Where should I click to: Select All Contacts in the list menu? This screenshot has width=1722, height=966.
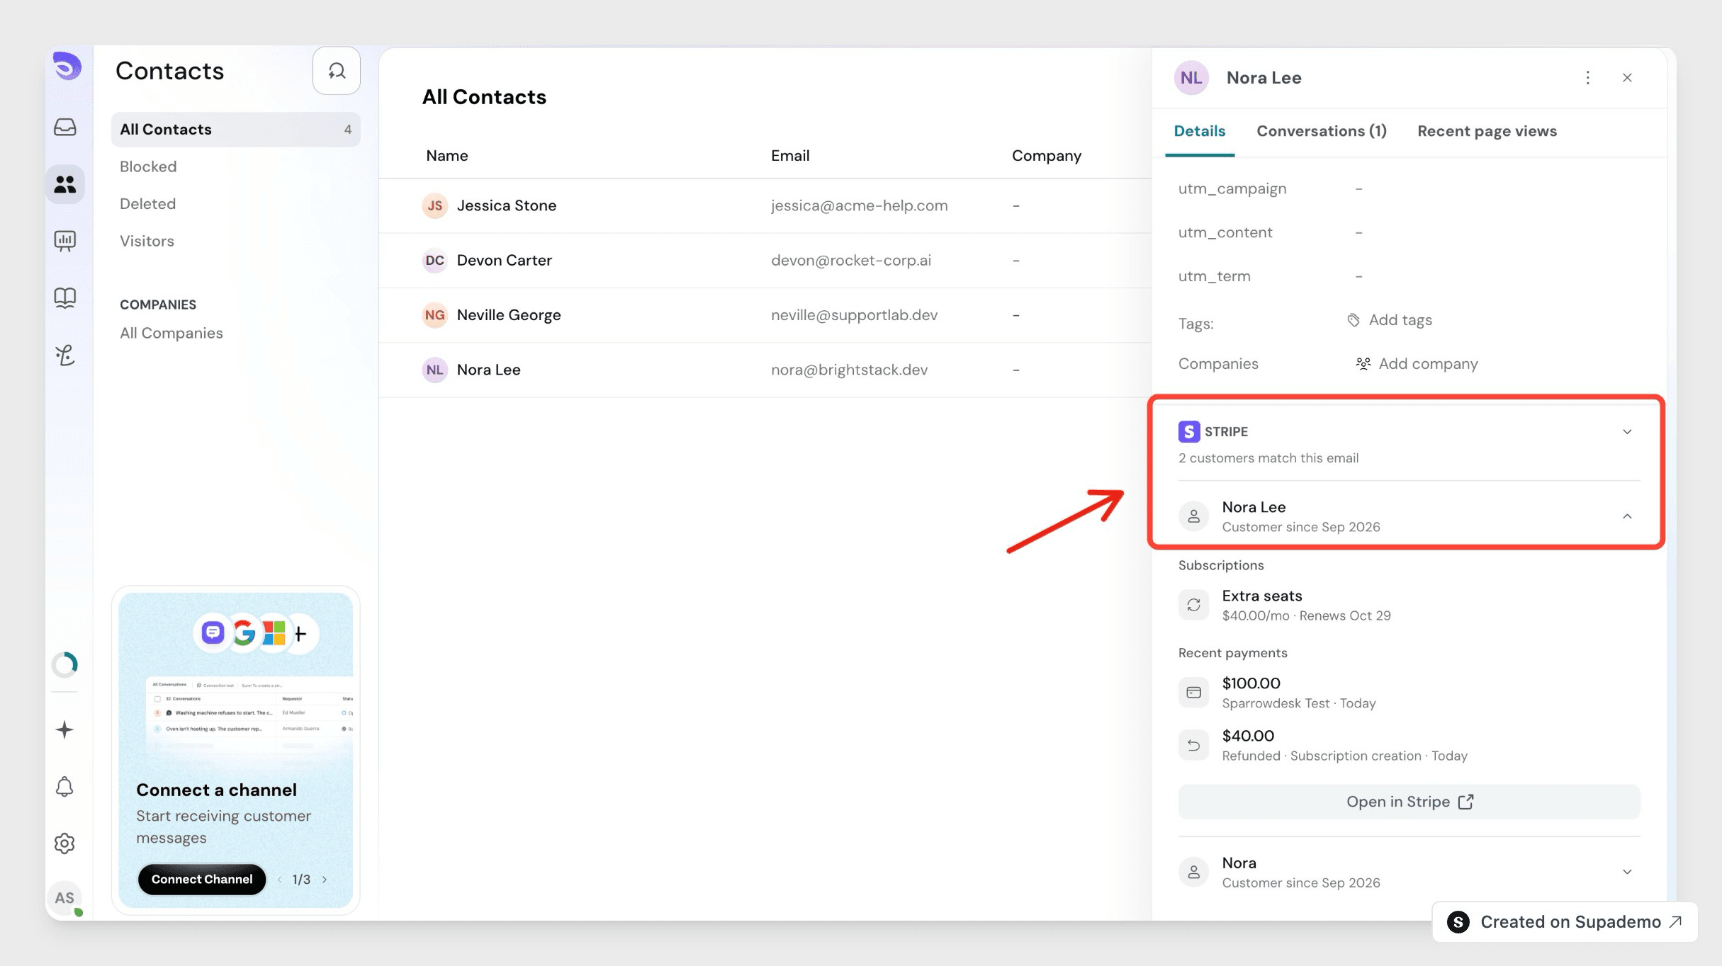[235, 130]
